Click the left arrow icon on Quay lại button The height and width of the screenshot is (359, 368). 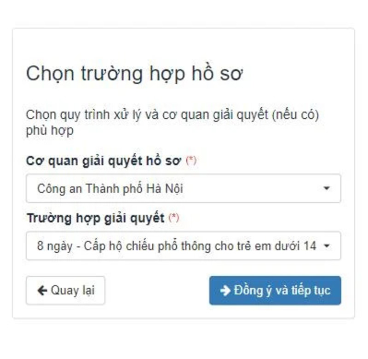43,290
